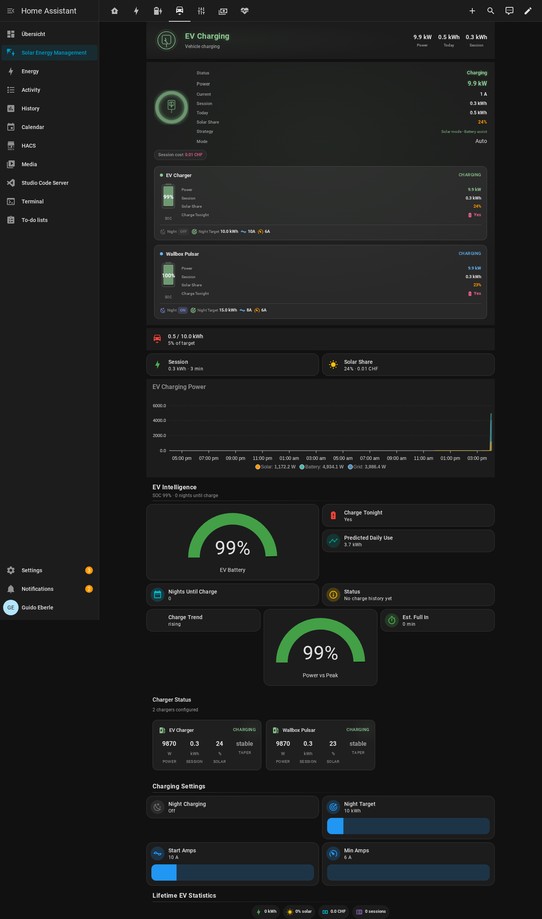Screen dimensions: 542x919
Task: Open Energy in the sidebar
Action: (50, 71)
